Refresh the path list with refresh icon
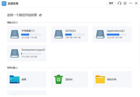The image size is (140, 97). click(41, 15)
